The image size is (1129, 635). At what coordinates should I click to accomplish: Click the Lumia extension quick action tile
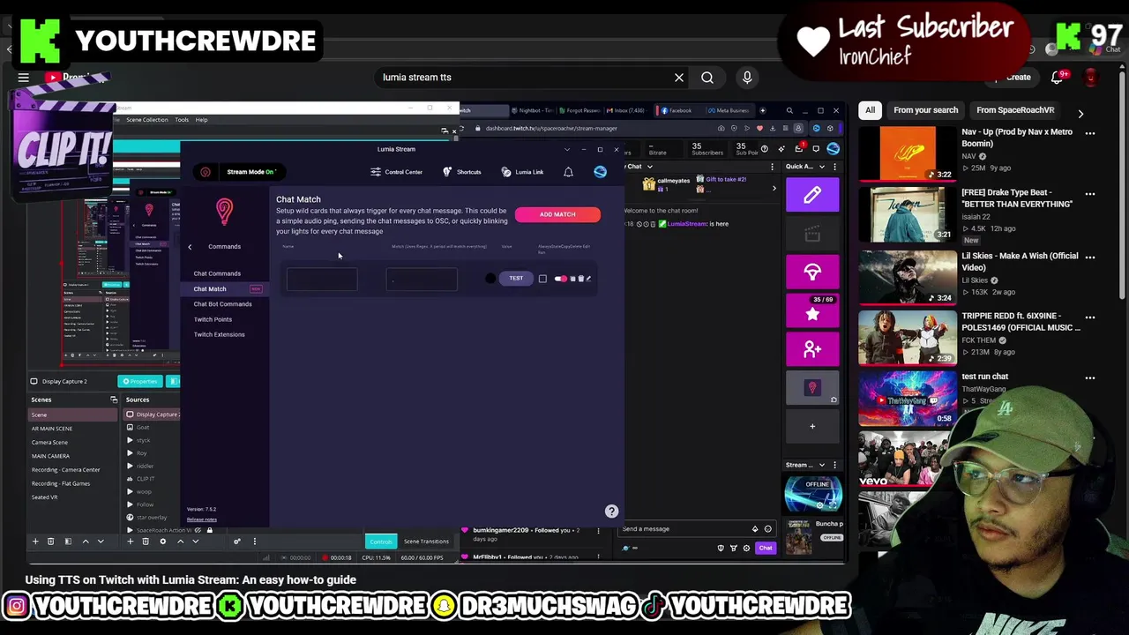click(x=812, y=388)
